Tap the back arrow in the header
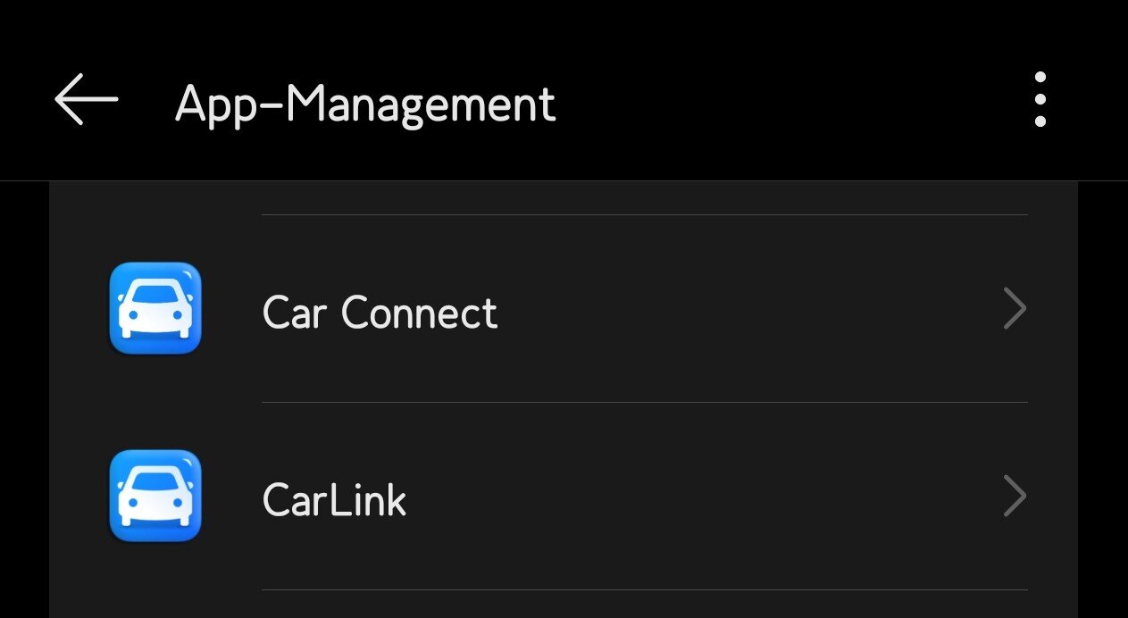Image resolution: width=1128 pixels, height=618 pixels. click(86, 99)
